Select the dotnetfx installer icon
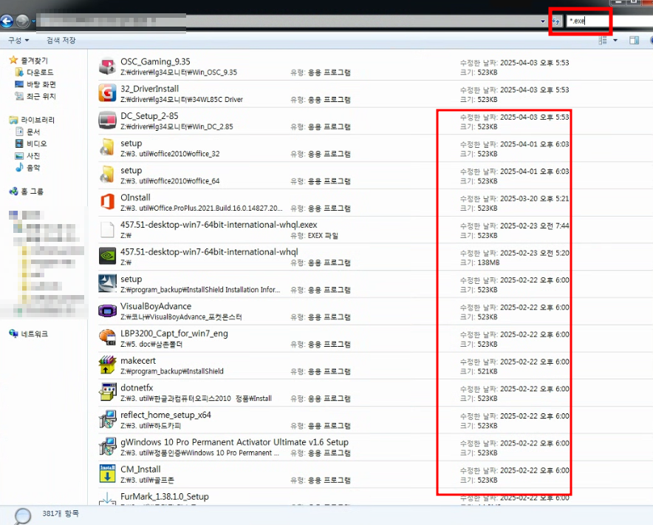This screenshot has width=653, height=525. (107, 392)
